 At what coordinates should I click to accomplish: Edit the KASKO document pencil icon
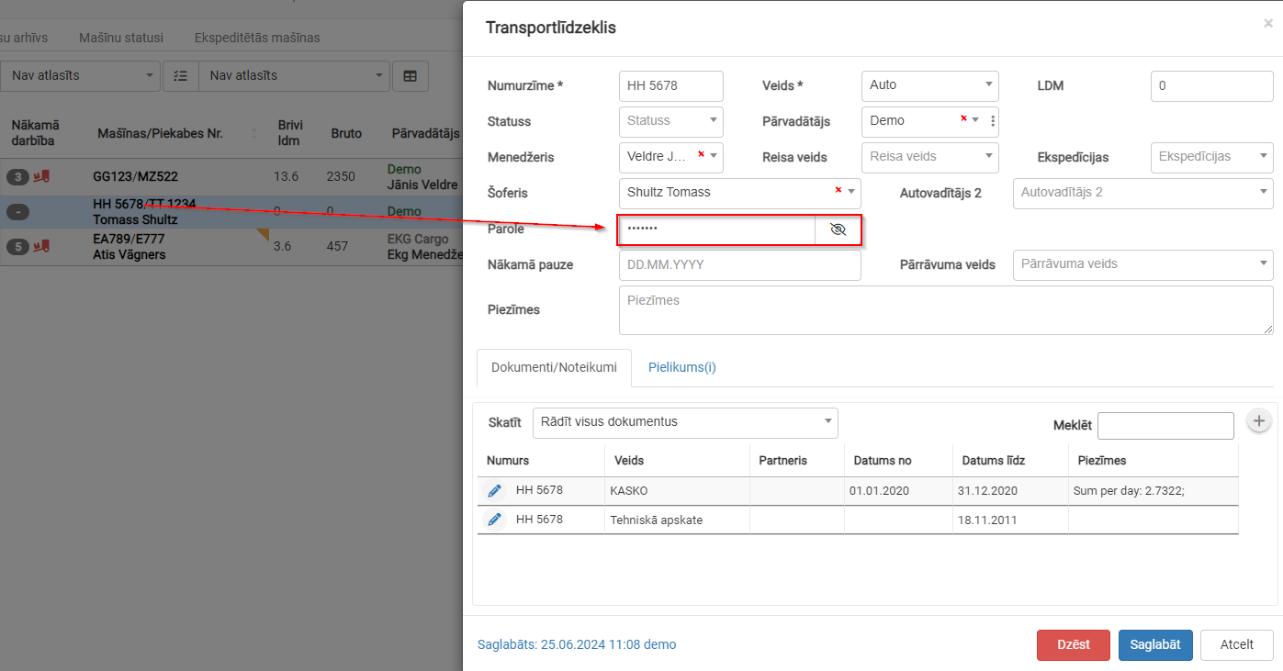495,490
